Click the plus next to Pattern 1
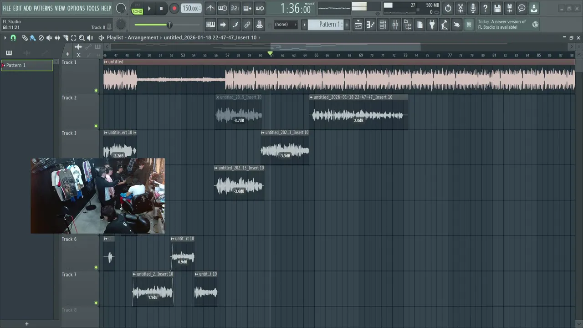Viewport: 583px width, 328px height. pos(347,24)
